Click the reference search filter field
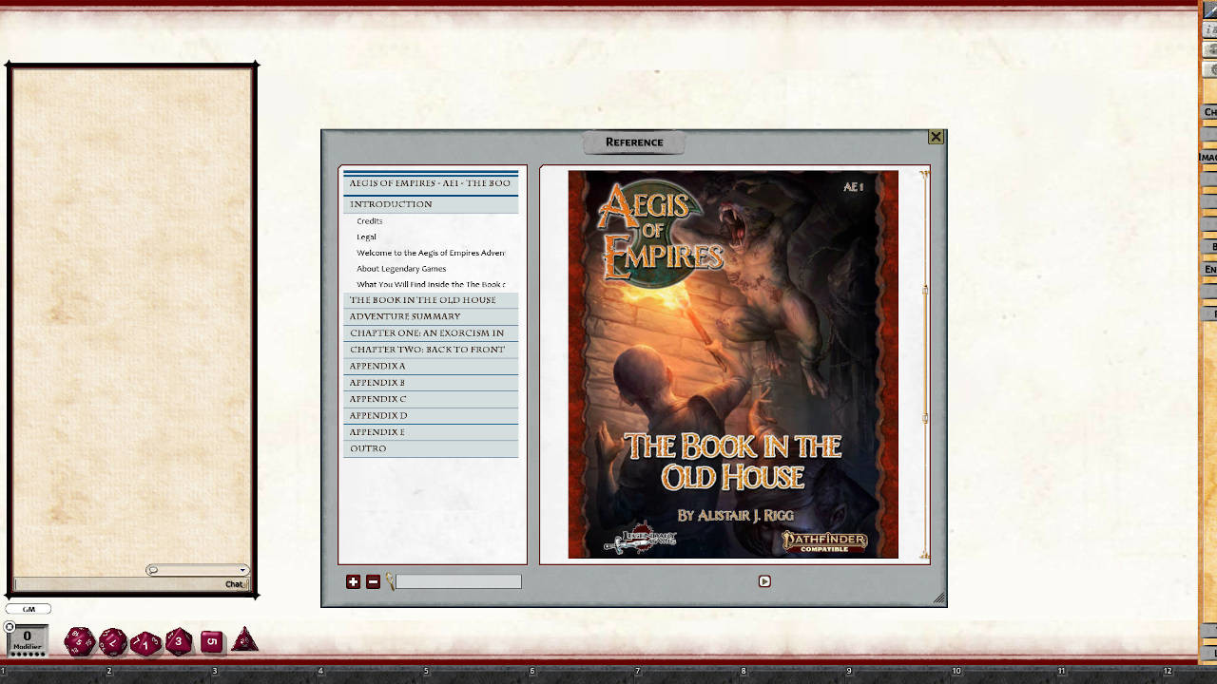 pyautogui.click(x=458, y=581)
